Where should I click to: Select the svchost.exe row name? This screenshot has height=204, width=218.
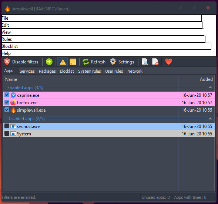click(x=28, y=126)
